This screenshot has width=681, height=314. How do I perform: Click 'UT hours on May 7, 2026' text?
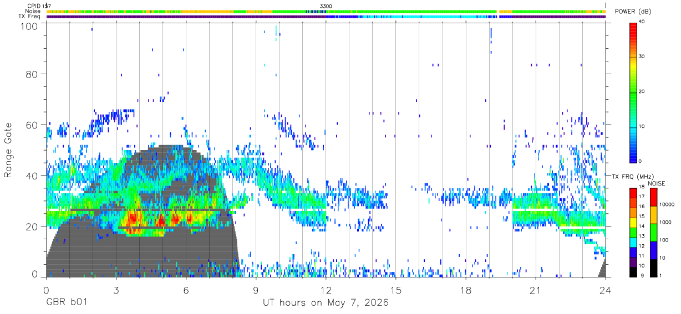point(326,303)
